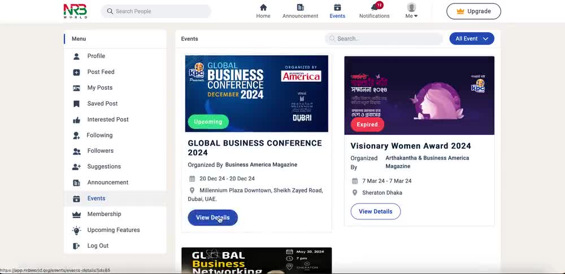
Task: Click the Following person icon in sidebar
Action: [x=76, y=135]
